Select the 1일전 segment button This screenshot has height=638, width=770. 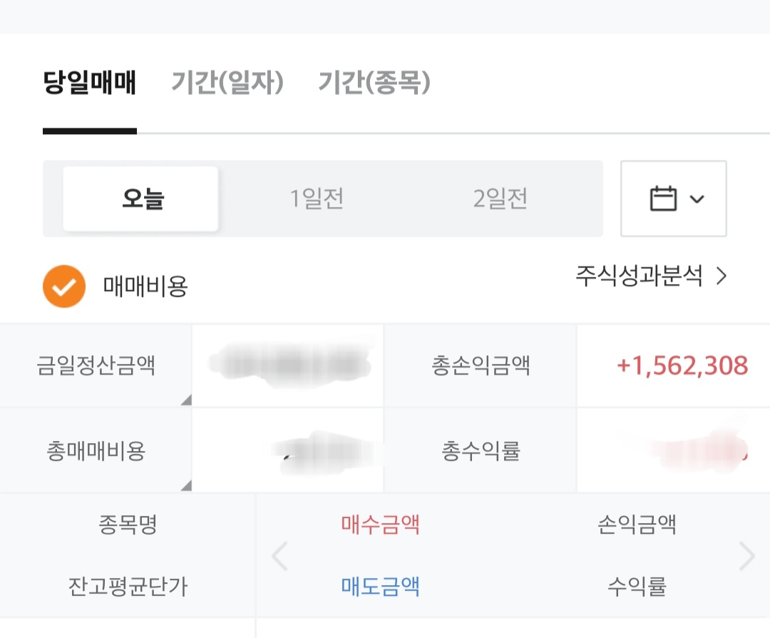pyautogui.click(x=317, y=198)
